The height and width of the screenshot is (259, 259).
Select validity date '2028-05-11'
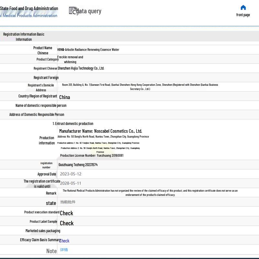click(71, 183)
